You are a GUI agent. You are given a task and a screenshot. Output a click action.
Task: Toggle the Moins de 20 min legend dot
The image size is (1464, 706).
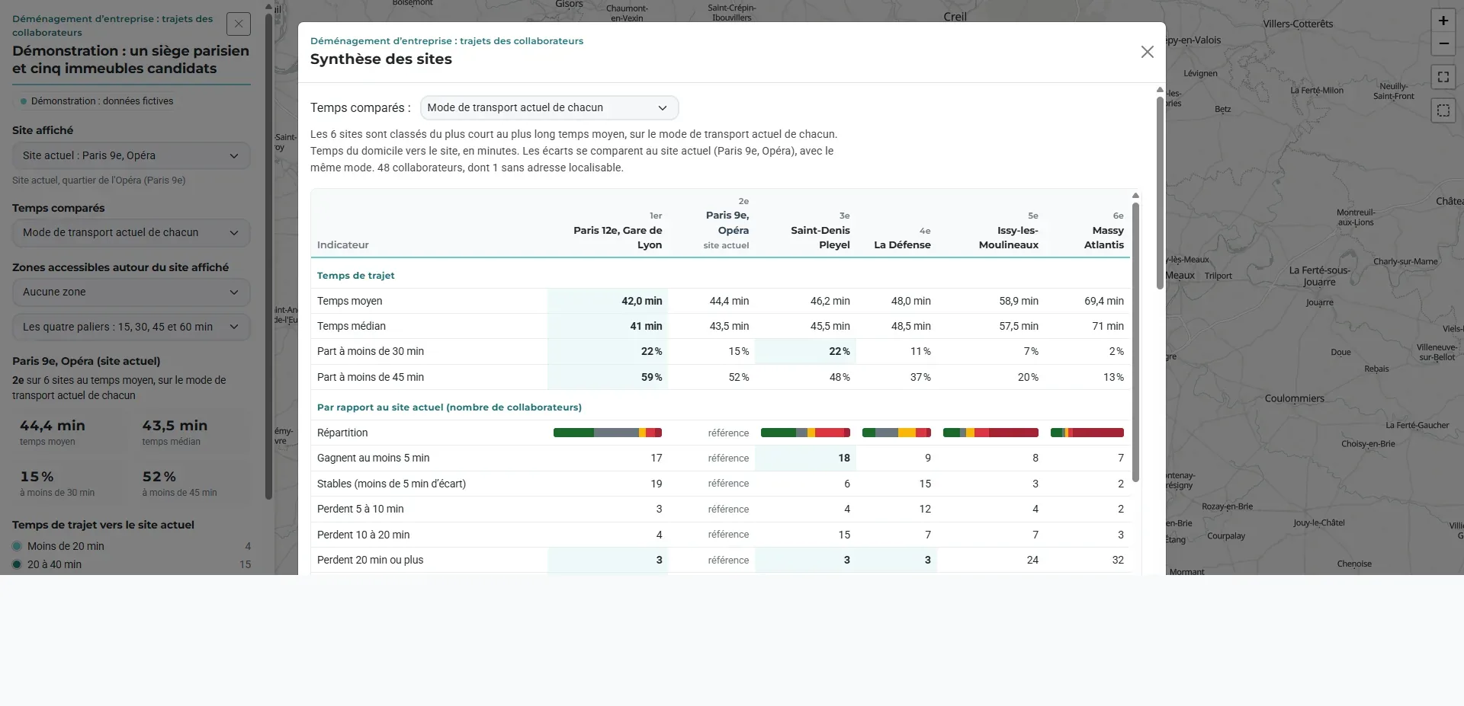click(17, 546)
